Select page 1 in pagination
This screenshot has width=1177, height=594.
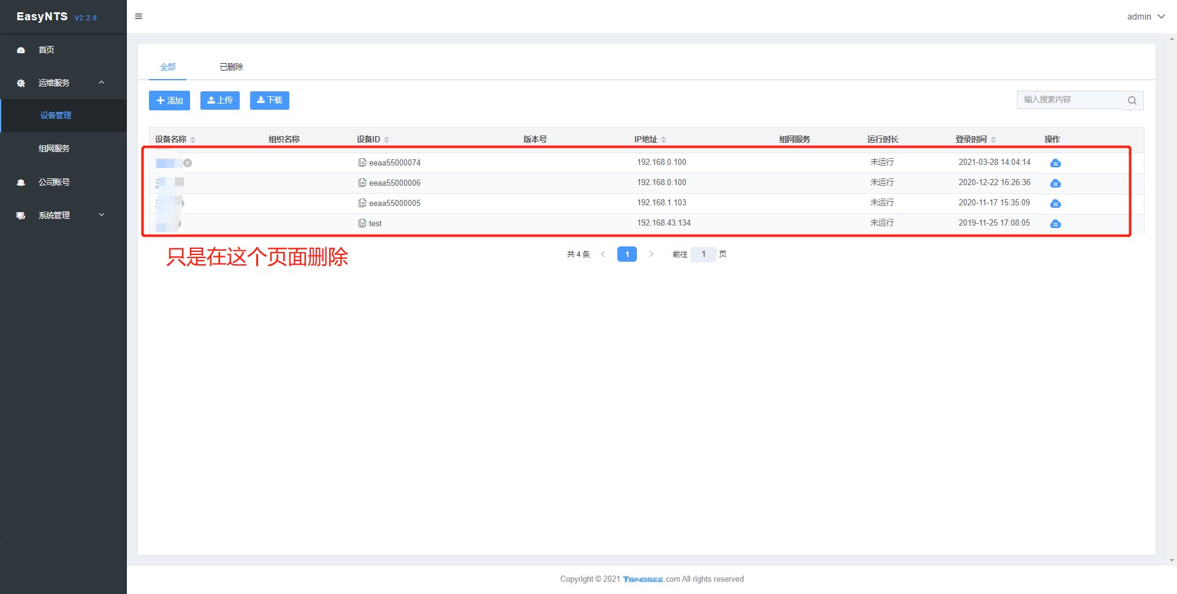[627, 254]
